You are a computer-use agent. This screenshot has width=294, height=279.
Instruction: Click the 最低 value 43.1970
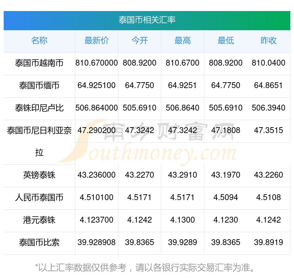[226, 175]
